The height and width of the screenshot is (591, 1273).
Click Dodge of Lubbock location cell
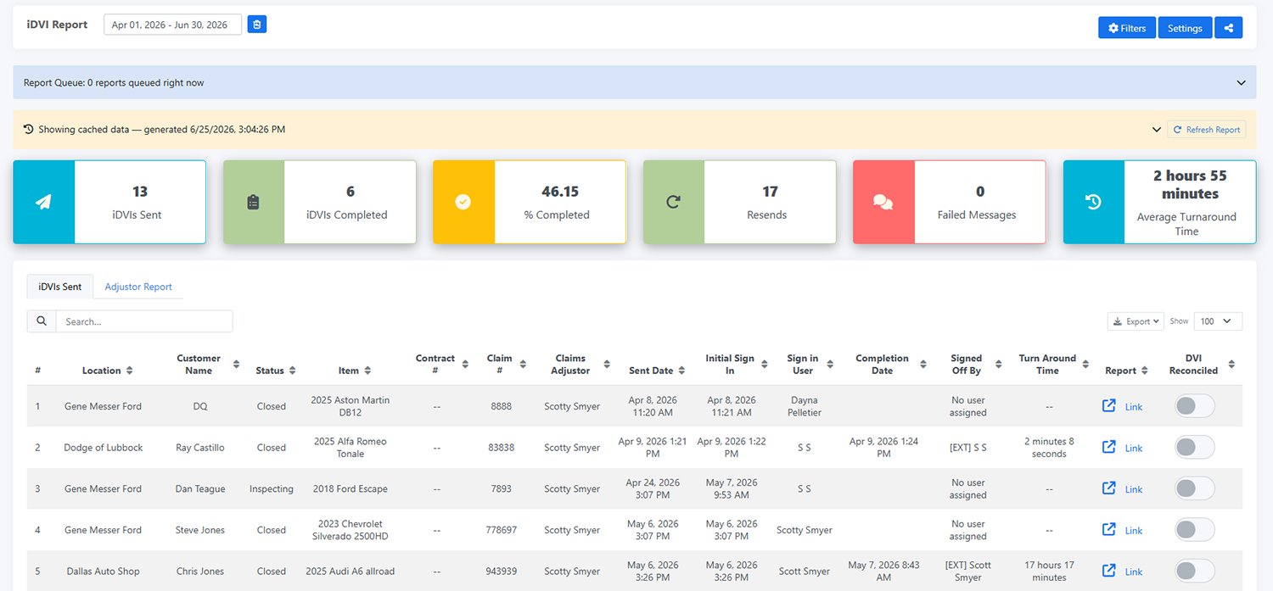coord(104,448)
